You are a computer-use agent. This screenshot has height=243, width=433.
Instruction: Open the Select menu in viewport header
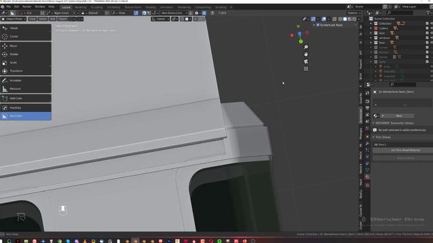(43, 19)
